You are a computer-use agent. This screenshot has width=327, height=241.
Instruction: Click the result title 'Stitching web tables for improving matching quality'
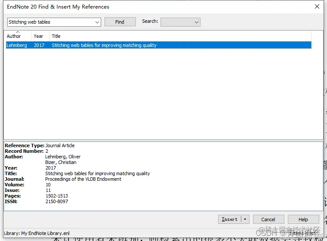pyautogui.click(x=104, y=45)
